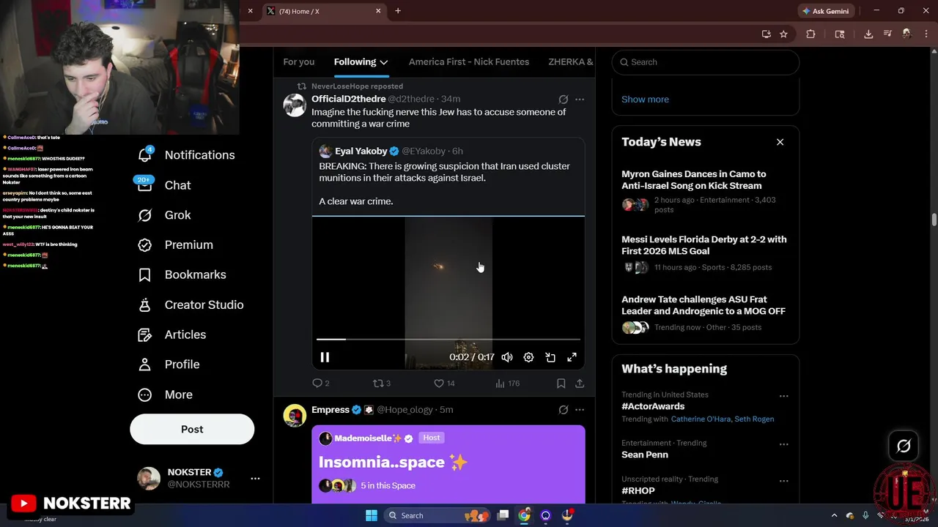Open the media controls icon in toolbar
Viewport: 938px width, 527px height.
(887, 34)
